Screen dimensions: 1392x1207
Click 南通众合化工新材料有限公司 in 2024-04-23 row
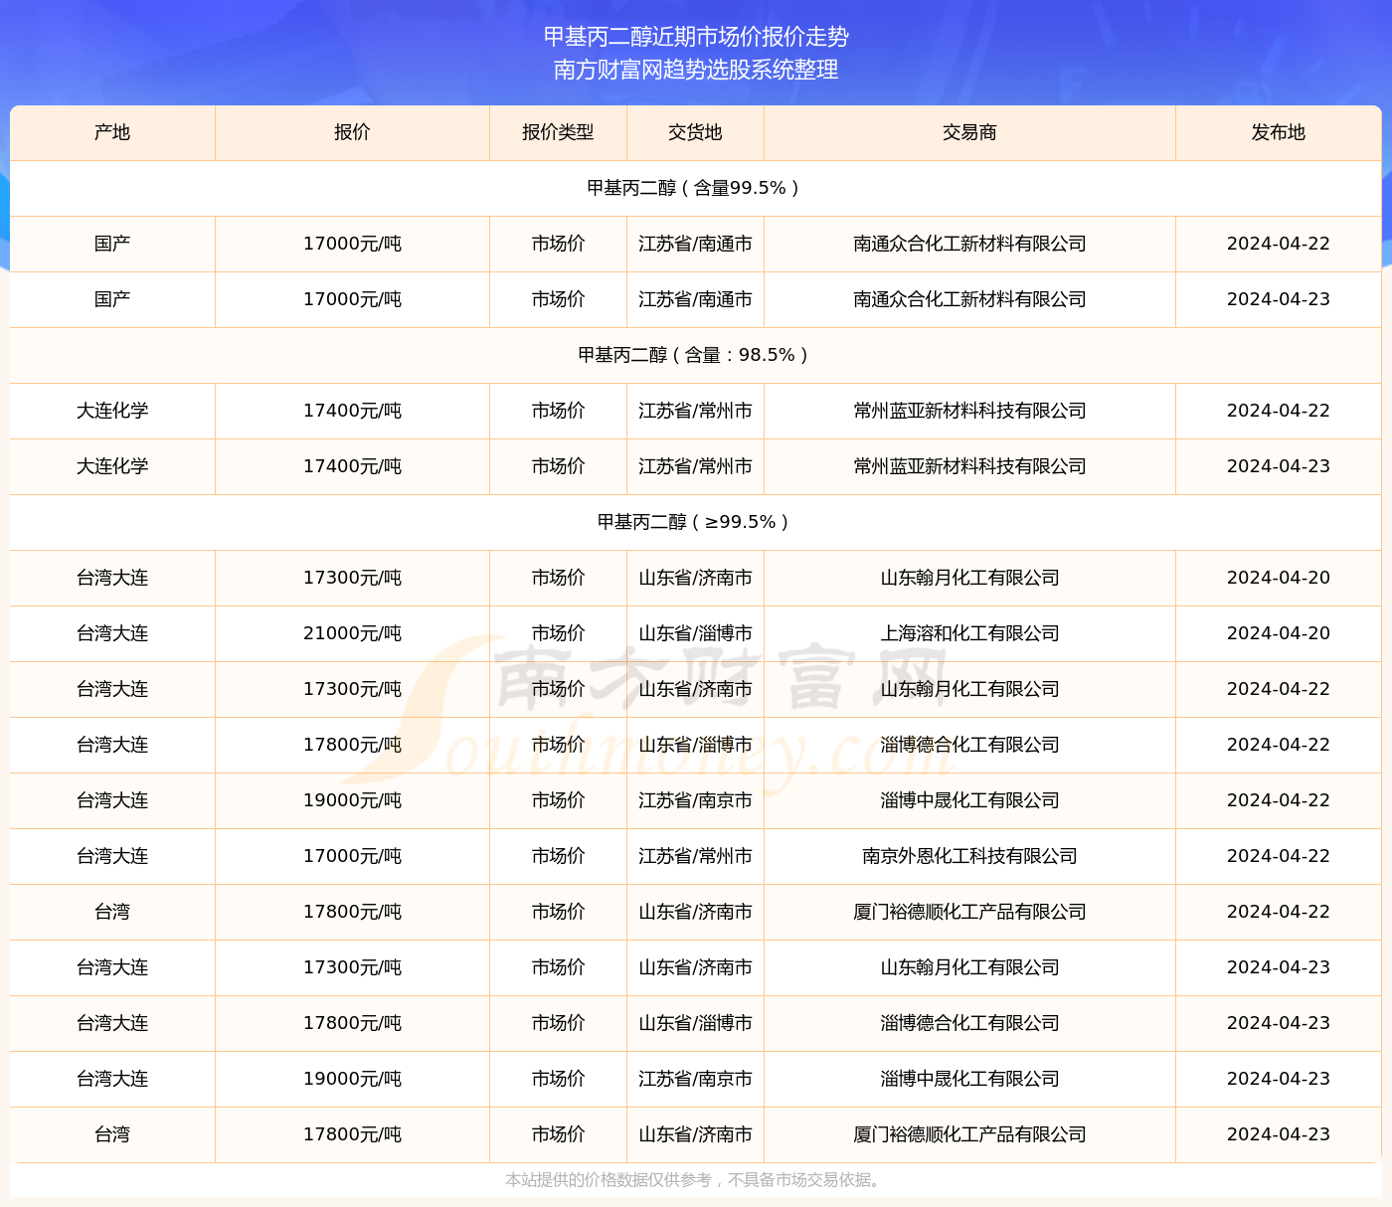(969, 299)
